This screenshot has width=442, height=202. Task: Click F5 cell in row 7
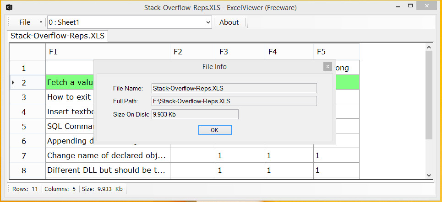(336, 155)
